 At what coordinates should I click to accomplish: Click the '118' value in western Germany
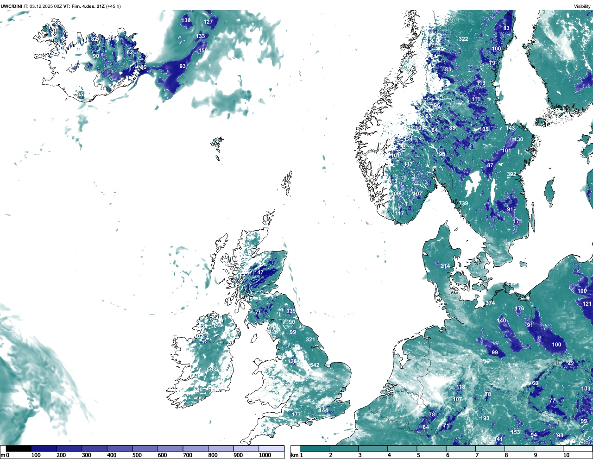click(460, 387)
